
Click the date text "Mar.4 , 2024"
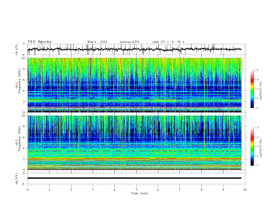point(97,42)
